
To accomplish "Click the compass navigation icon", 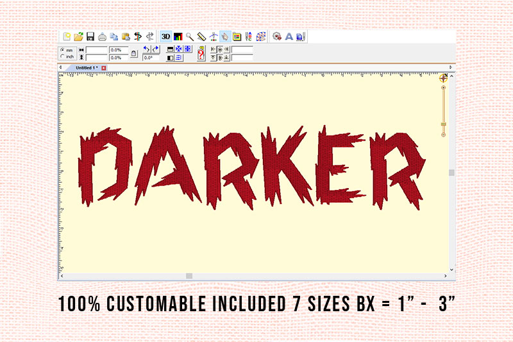I will 443,78.
